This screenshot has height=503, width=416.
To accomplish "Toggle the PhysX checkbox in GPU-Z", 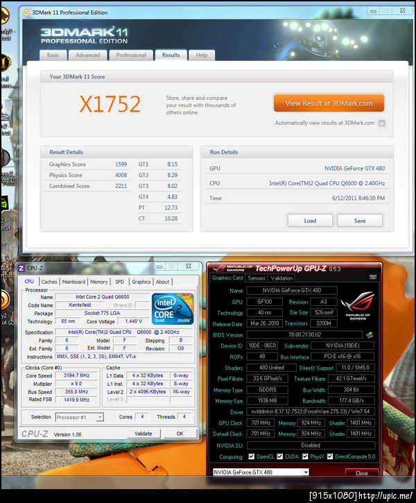I will [305, 457].
